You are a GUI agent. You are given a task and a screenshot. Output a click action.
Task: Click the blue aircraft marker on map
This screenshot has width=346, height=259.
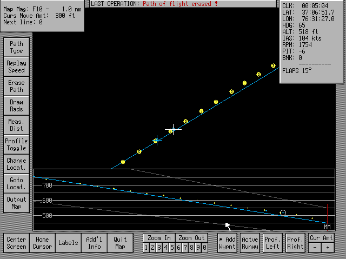[x=157, y=140]
